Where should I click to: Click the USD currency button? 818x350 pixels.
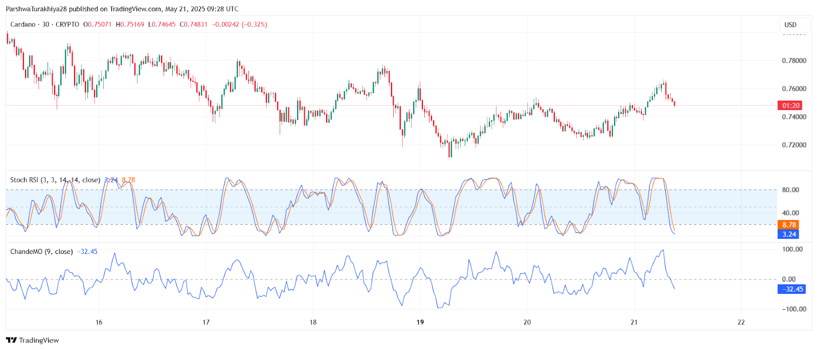click(x=790, y=25)
